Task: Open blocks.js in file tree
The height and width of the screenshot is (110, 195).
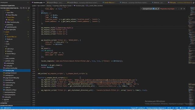Action: coord(9,51)
